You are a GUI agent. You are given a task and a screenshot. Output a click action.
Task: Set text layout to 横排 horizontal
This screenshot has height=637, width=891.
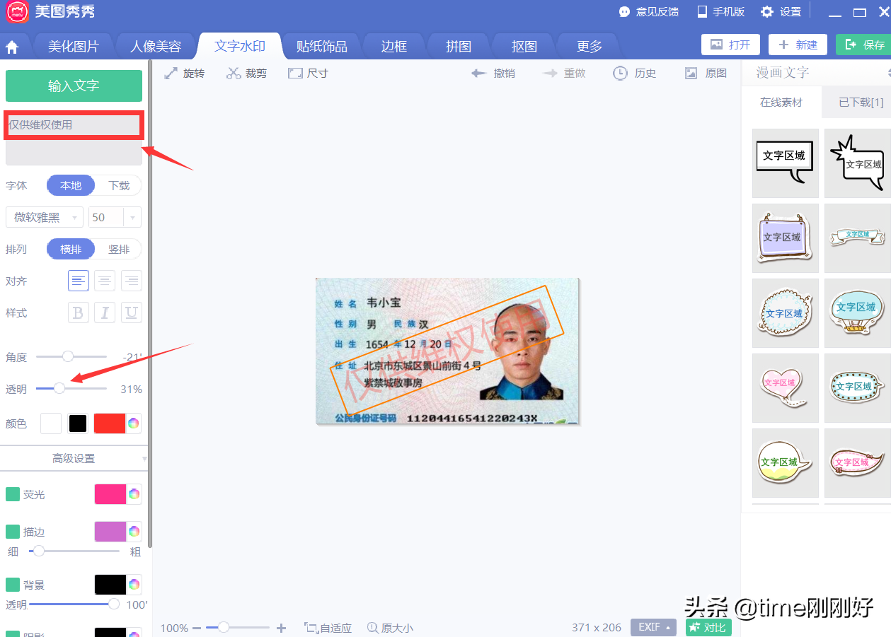coord(71,249)
